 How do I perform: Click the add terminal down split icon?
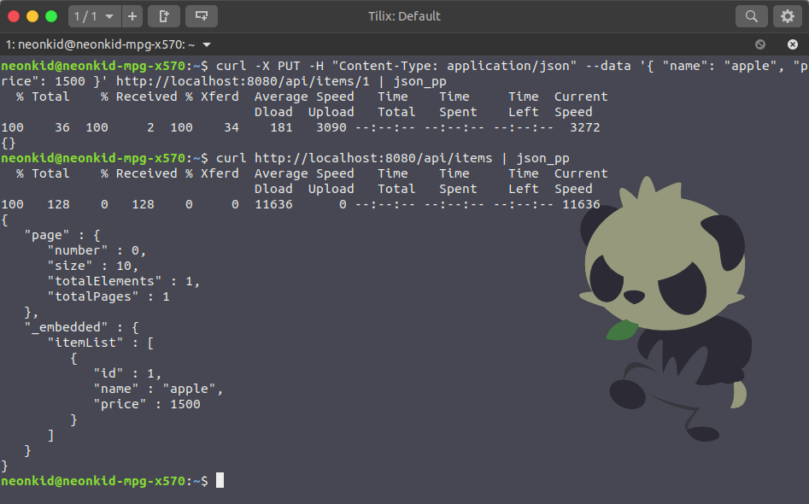[x=202, y=16]
